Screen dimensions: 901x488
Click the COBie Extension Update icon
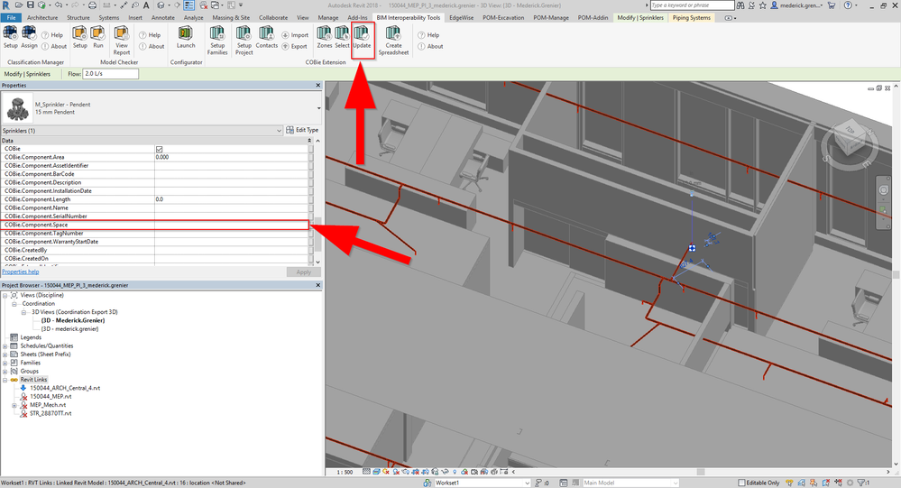pos(362,38)
